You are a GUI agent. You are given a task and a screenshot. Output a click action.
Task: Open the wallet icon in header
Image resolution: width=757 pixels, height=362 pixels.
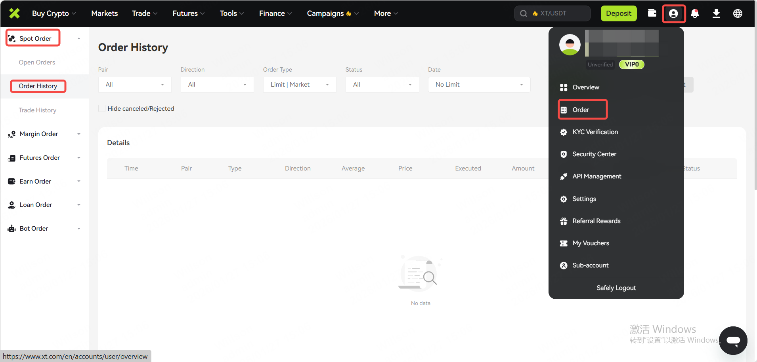(652, 13)
